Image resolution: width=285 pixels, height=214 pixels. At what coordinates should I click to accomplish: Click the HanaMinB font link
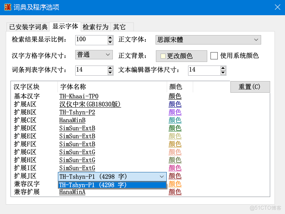coord(72,120)
